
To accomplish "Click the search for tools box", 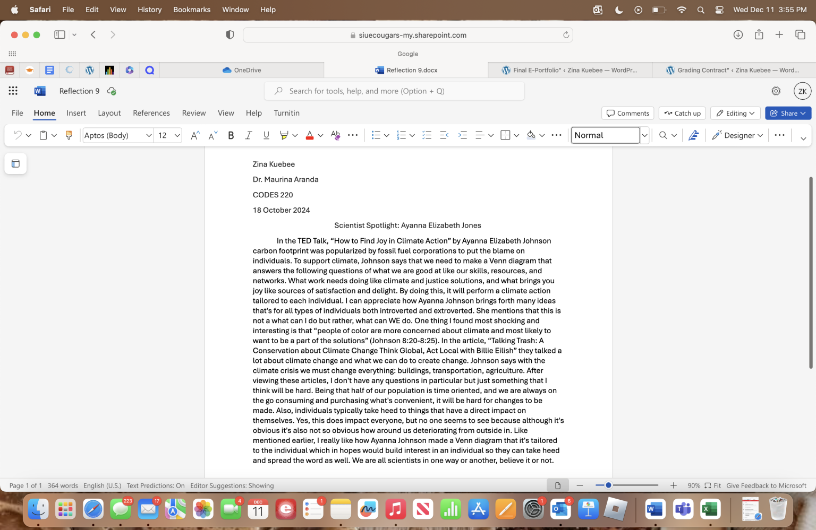I will [x=394, y=91].
